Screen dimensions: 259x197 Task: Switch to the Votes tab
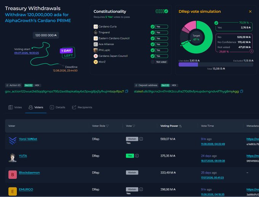point(15,107)
